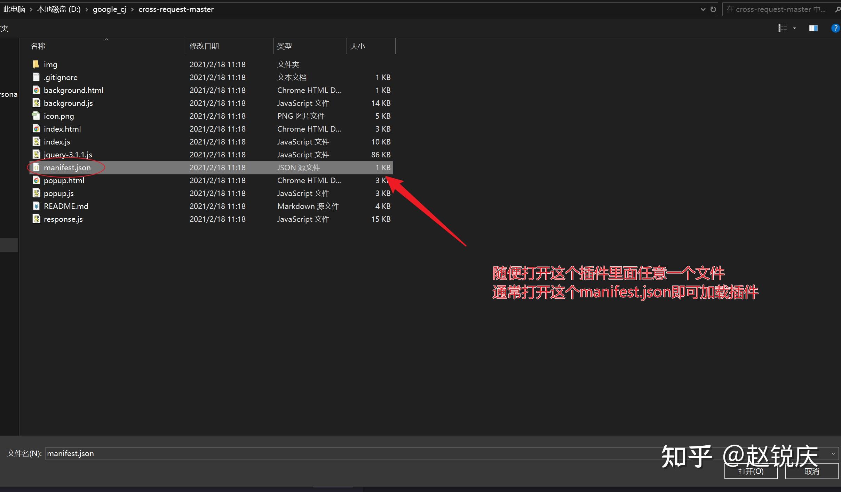Select the index.js script icon
Image resolution: width=841 pixels, height=492 pixels.
click(x=36, y=141)
